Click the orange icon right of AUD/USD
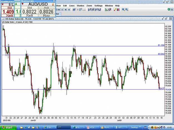Image resolution: width=174 pixels, height=130 pixels. click(53, 4)
